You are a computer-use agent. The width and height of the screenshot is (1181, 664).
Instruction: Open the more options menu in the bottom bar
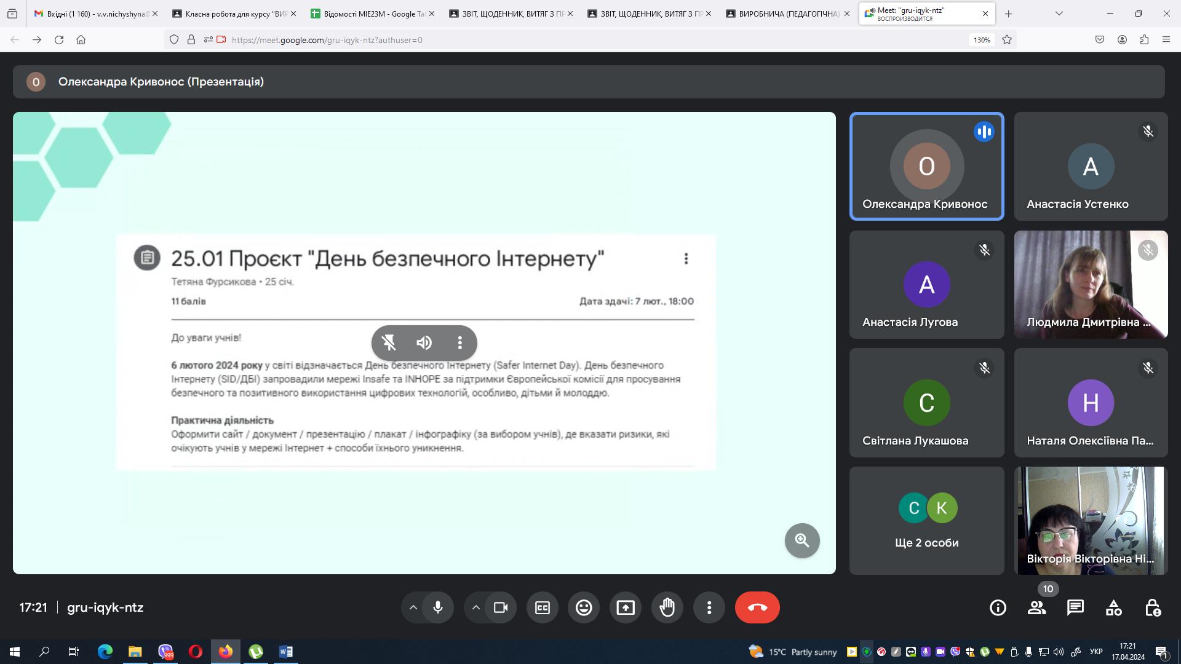click(x=709, y=607)
